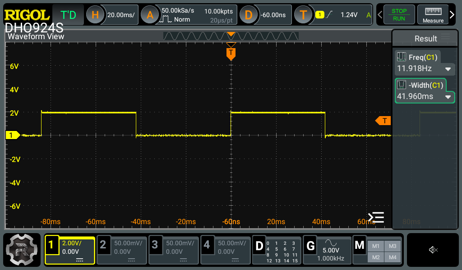Toggle the STOP RUN acquisition button
The image size is (462, 270).
(x=399, y=15)
